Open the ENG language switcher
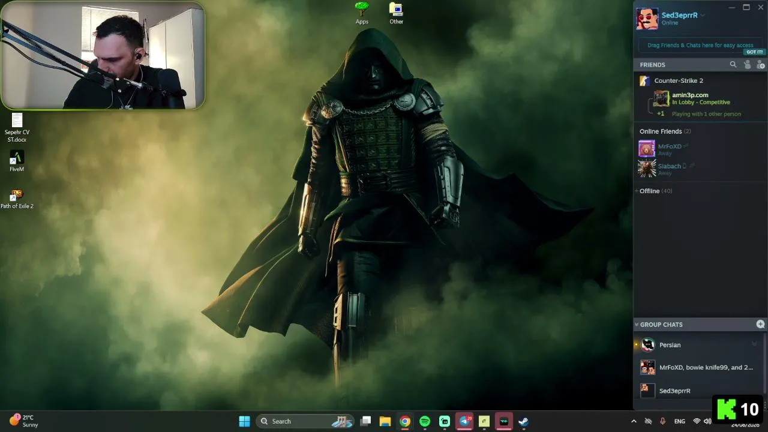This screenshot has width=768, height=432. pyautogui.click(x=679, y=421)
